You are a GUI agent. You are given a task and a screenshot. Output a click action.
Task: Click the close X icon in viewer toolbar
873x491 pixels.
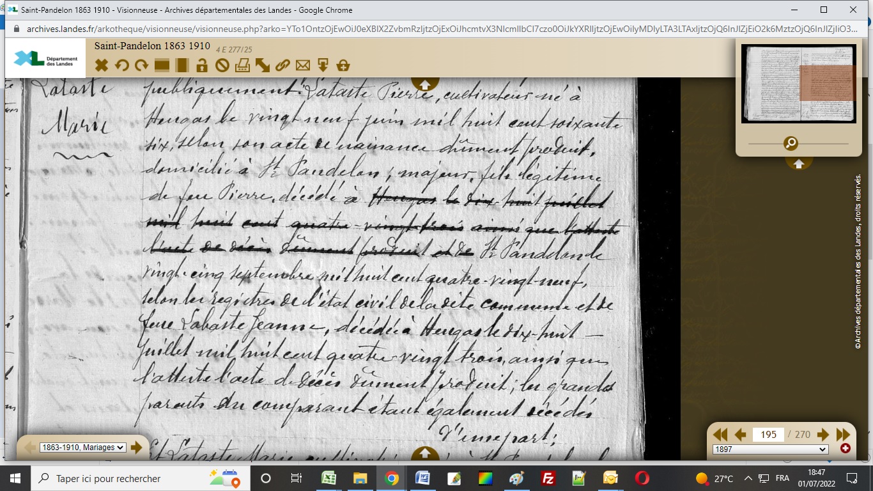tap(101, 65)
